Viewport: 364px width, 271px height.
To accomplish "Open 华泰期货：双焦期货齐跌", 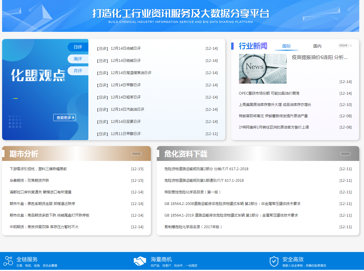I will [29, 181].
